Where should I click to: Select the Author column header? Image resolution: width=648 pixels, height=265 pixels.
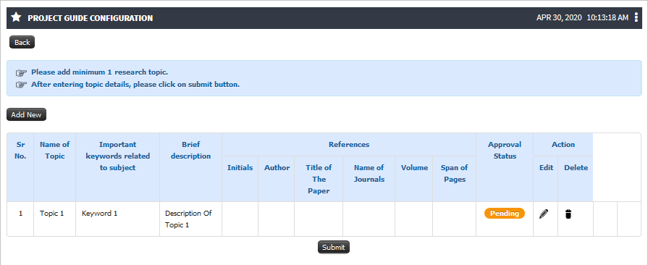pos(277,179)
